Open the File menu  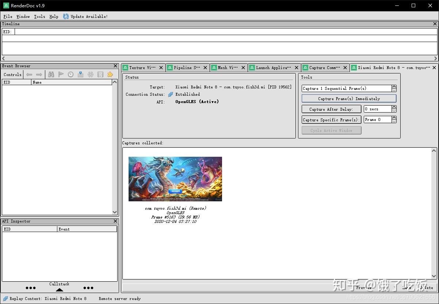pos(7,16)
